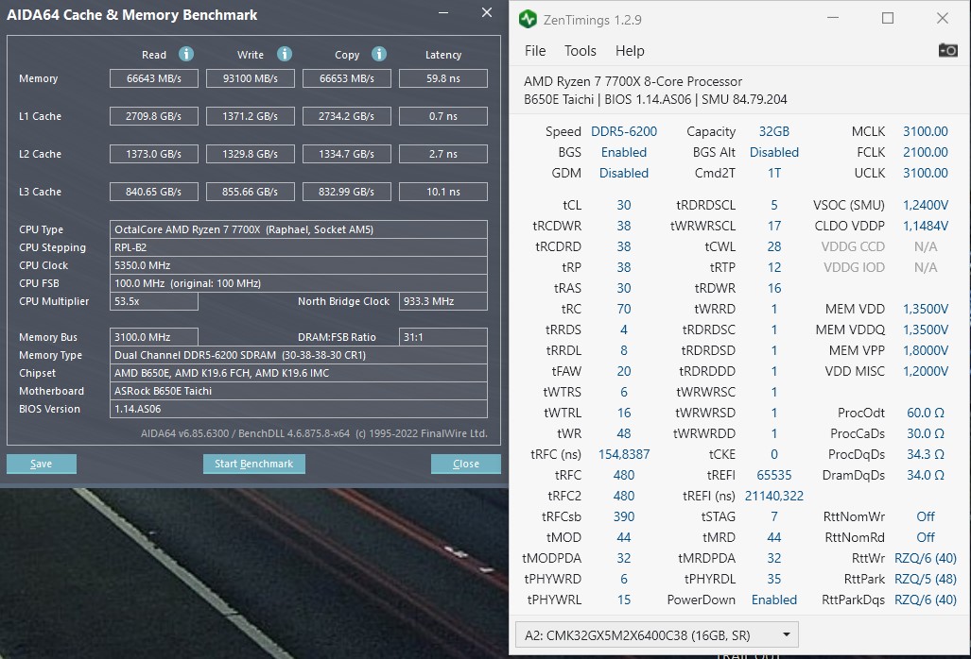Select the Memory Write value 93100 MB/s
Viewport: 971px width, 659px height.
[x=251, y=78]
